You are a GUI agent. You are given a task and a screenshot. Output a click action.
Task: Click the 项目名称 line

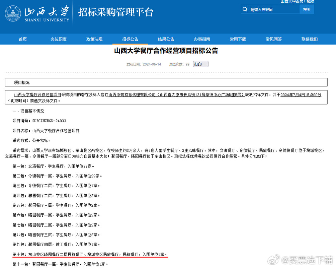click(x=46, y=131)
